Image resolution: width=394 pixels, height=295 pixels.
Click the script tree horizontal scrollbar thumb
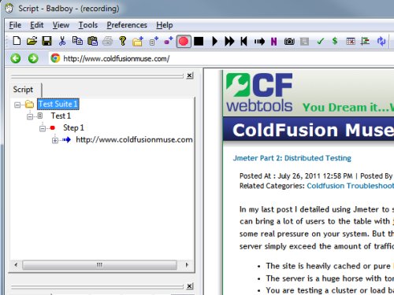[99, 265]
